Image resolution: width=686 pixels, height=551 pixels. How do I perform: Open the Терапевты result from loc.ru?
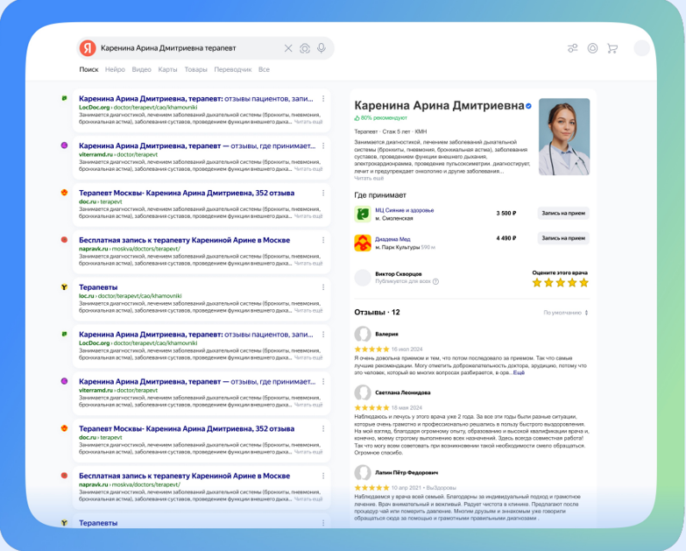pos(98,287)
